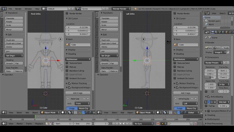
Task: Open left viewport Multitexture shading dropdown
Action: click(x=78, y=59)
